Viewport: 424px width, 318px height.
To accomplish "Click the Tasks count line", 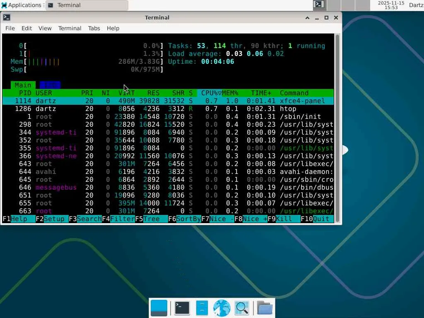I will (247, 46).
